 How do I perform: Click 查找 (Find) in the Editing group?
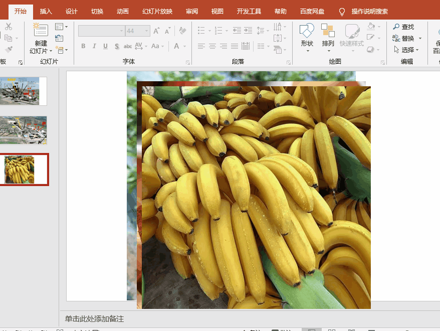pyautogui.click(x=408, y=27)
